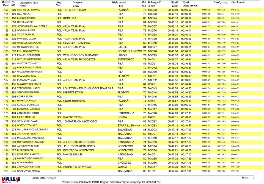Select the name CZARNECKI TOMASZ
The image size is (264, 184).
tap(29, 10)
